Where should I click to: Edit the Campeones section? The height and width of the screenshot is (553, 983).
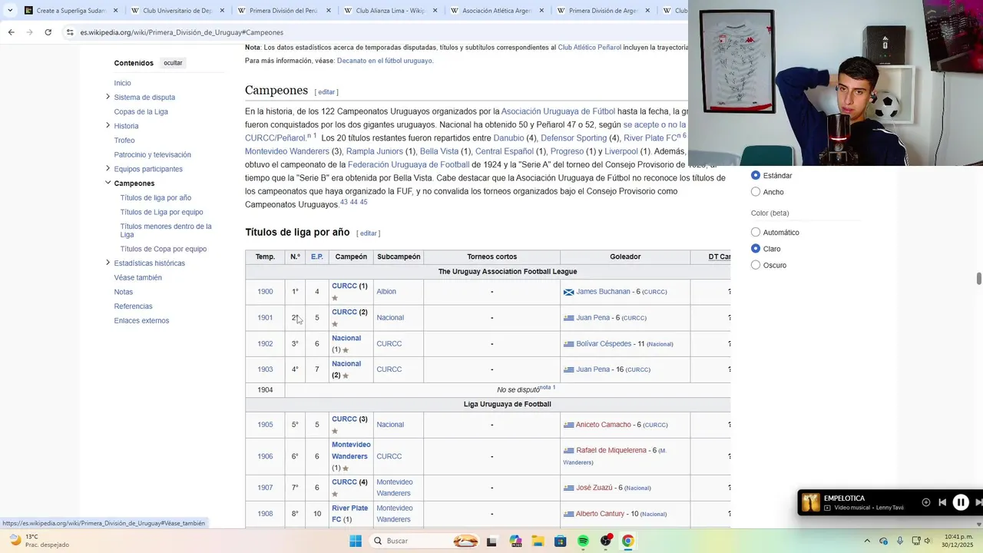(326, 92)
